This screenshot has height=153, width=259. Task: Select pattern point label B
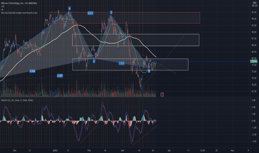pyautogui.click(x=94, y=61)
